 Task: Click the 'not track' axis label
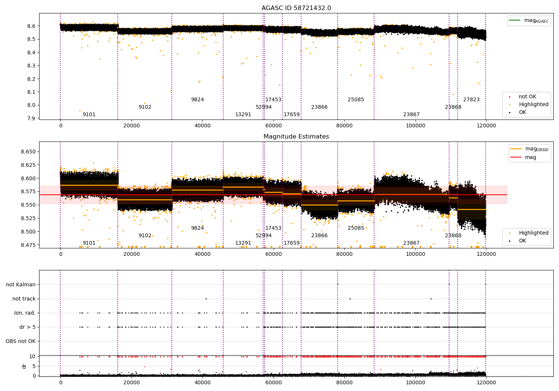24,299
